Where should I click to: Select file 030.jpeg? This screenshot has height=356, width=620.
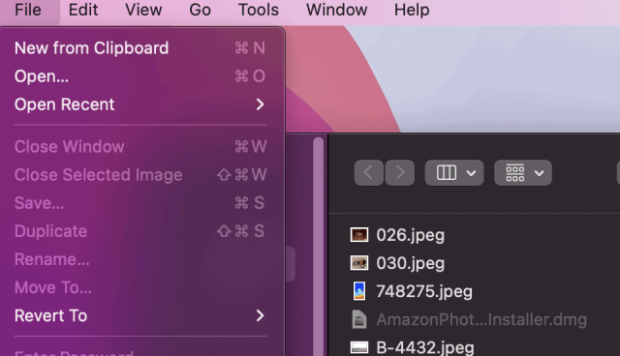click(410, 263)
